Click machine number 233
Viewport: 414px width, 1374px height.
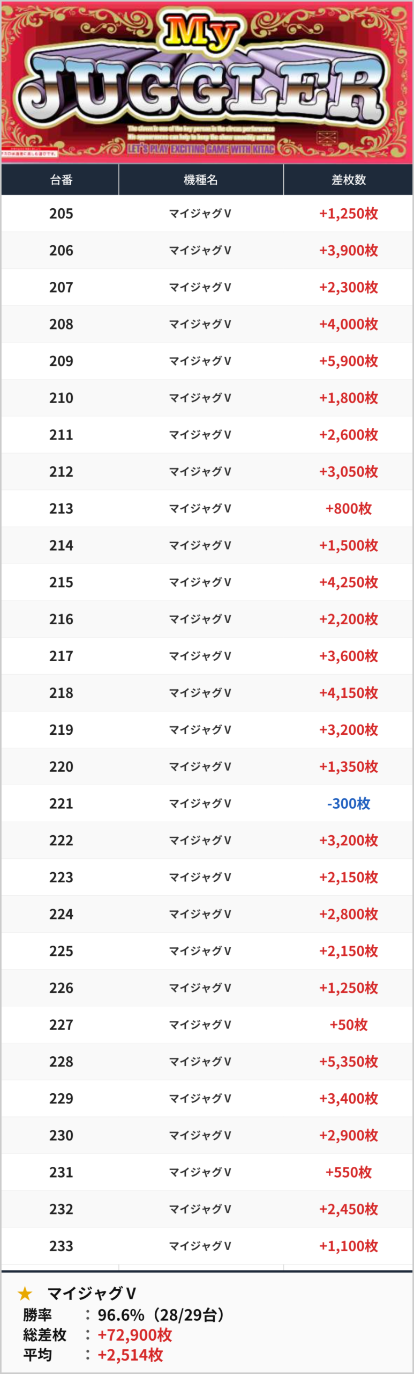pos(61,1246)
